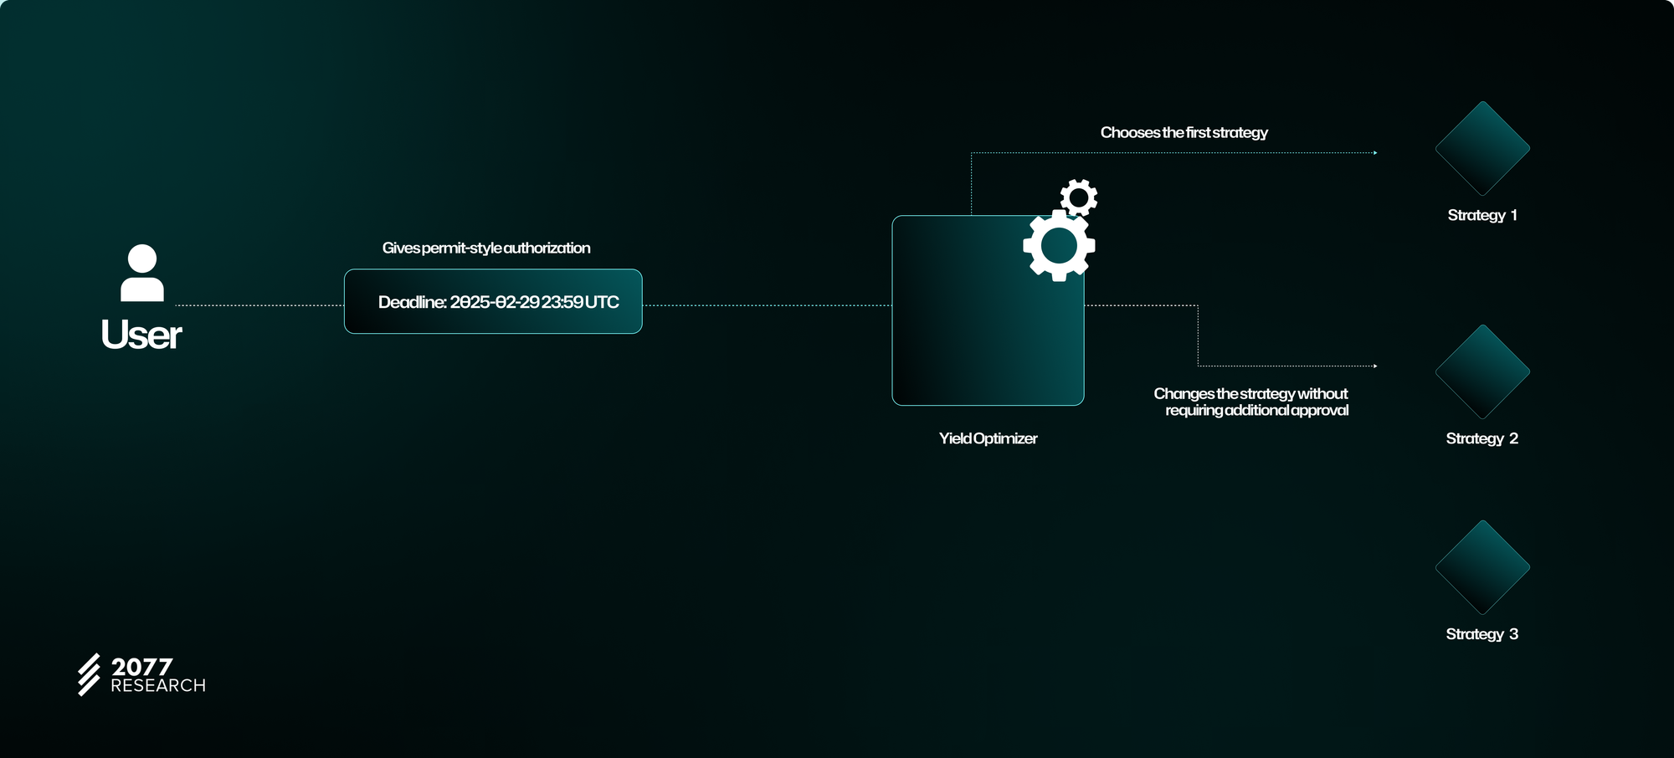Select the Strategy 1 diamond shape

pyautogui.click(x=1482, y=149)
